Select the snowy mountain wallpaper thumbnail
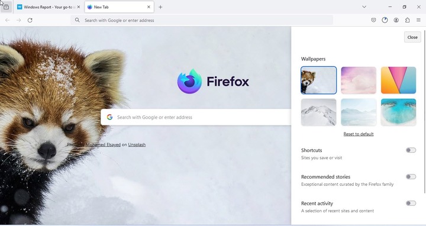 (x=319, y=112)
